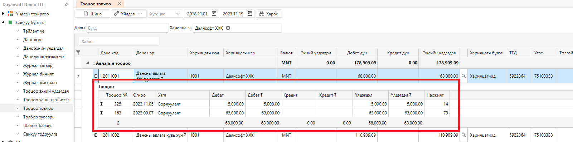Sort by the Харилцагч бүлэг column header
The width and height of the screenshot is (573, 142).
point(487,53)
